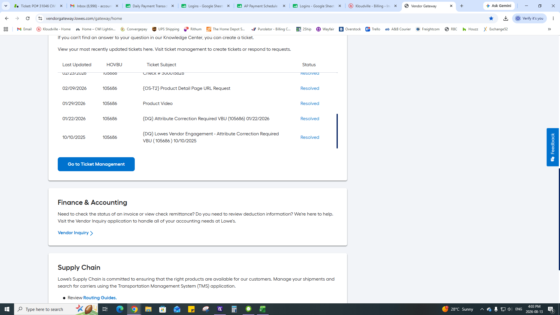Click Resolved status for 02/09/2026 ticket
This screenshot has height=315, width=560.
click(x=310, y=88)
